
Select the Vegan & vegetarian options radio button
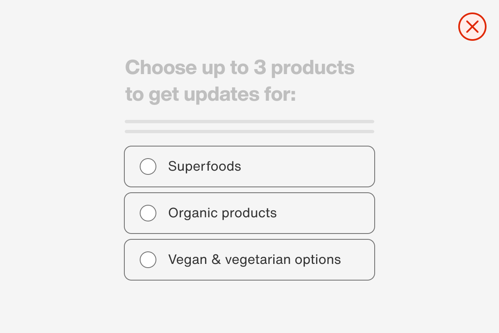148,260
